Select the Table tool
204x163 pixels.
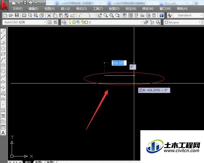pyautogui.click(x=3, y=127)
